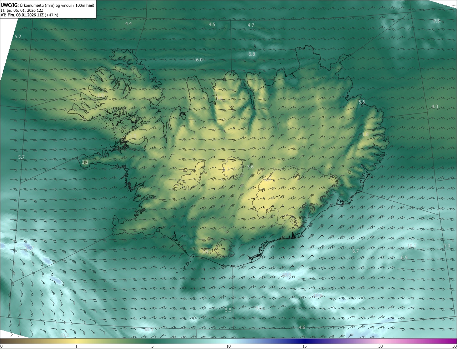The image size is (457, 349).
Task: Select the map value 7.0
Action: [x=447, y=246]
